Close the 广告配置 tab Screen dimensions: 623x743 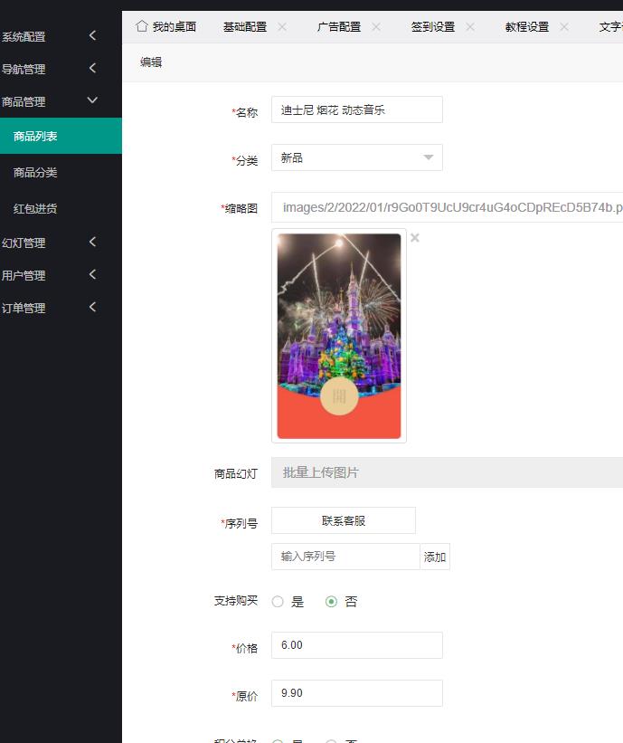click(376, 27)
